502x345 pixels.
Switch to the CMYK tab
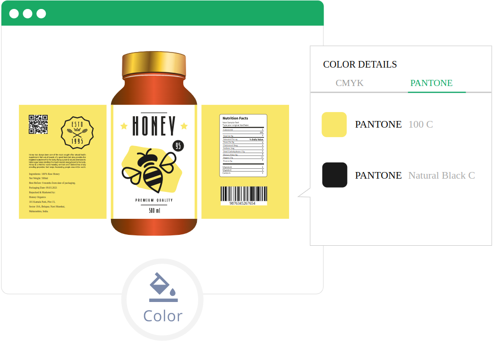click(349, 83)
